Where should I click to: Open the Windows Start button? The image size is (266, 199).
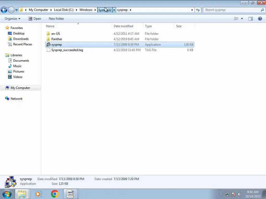[6, 194]
